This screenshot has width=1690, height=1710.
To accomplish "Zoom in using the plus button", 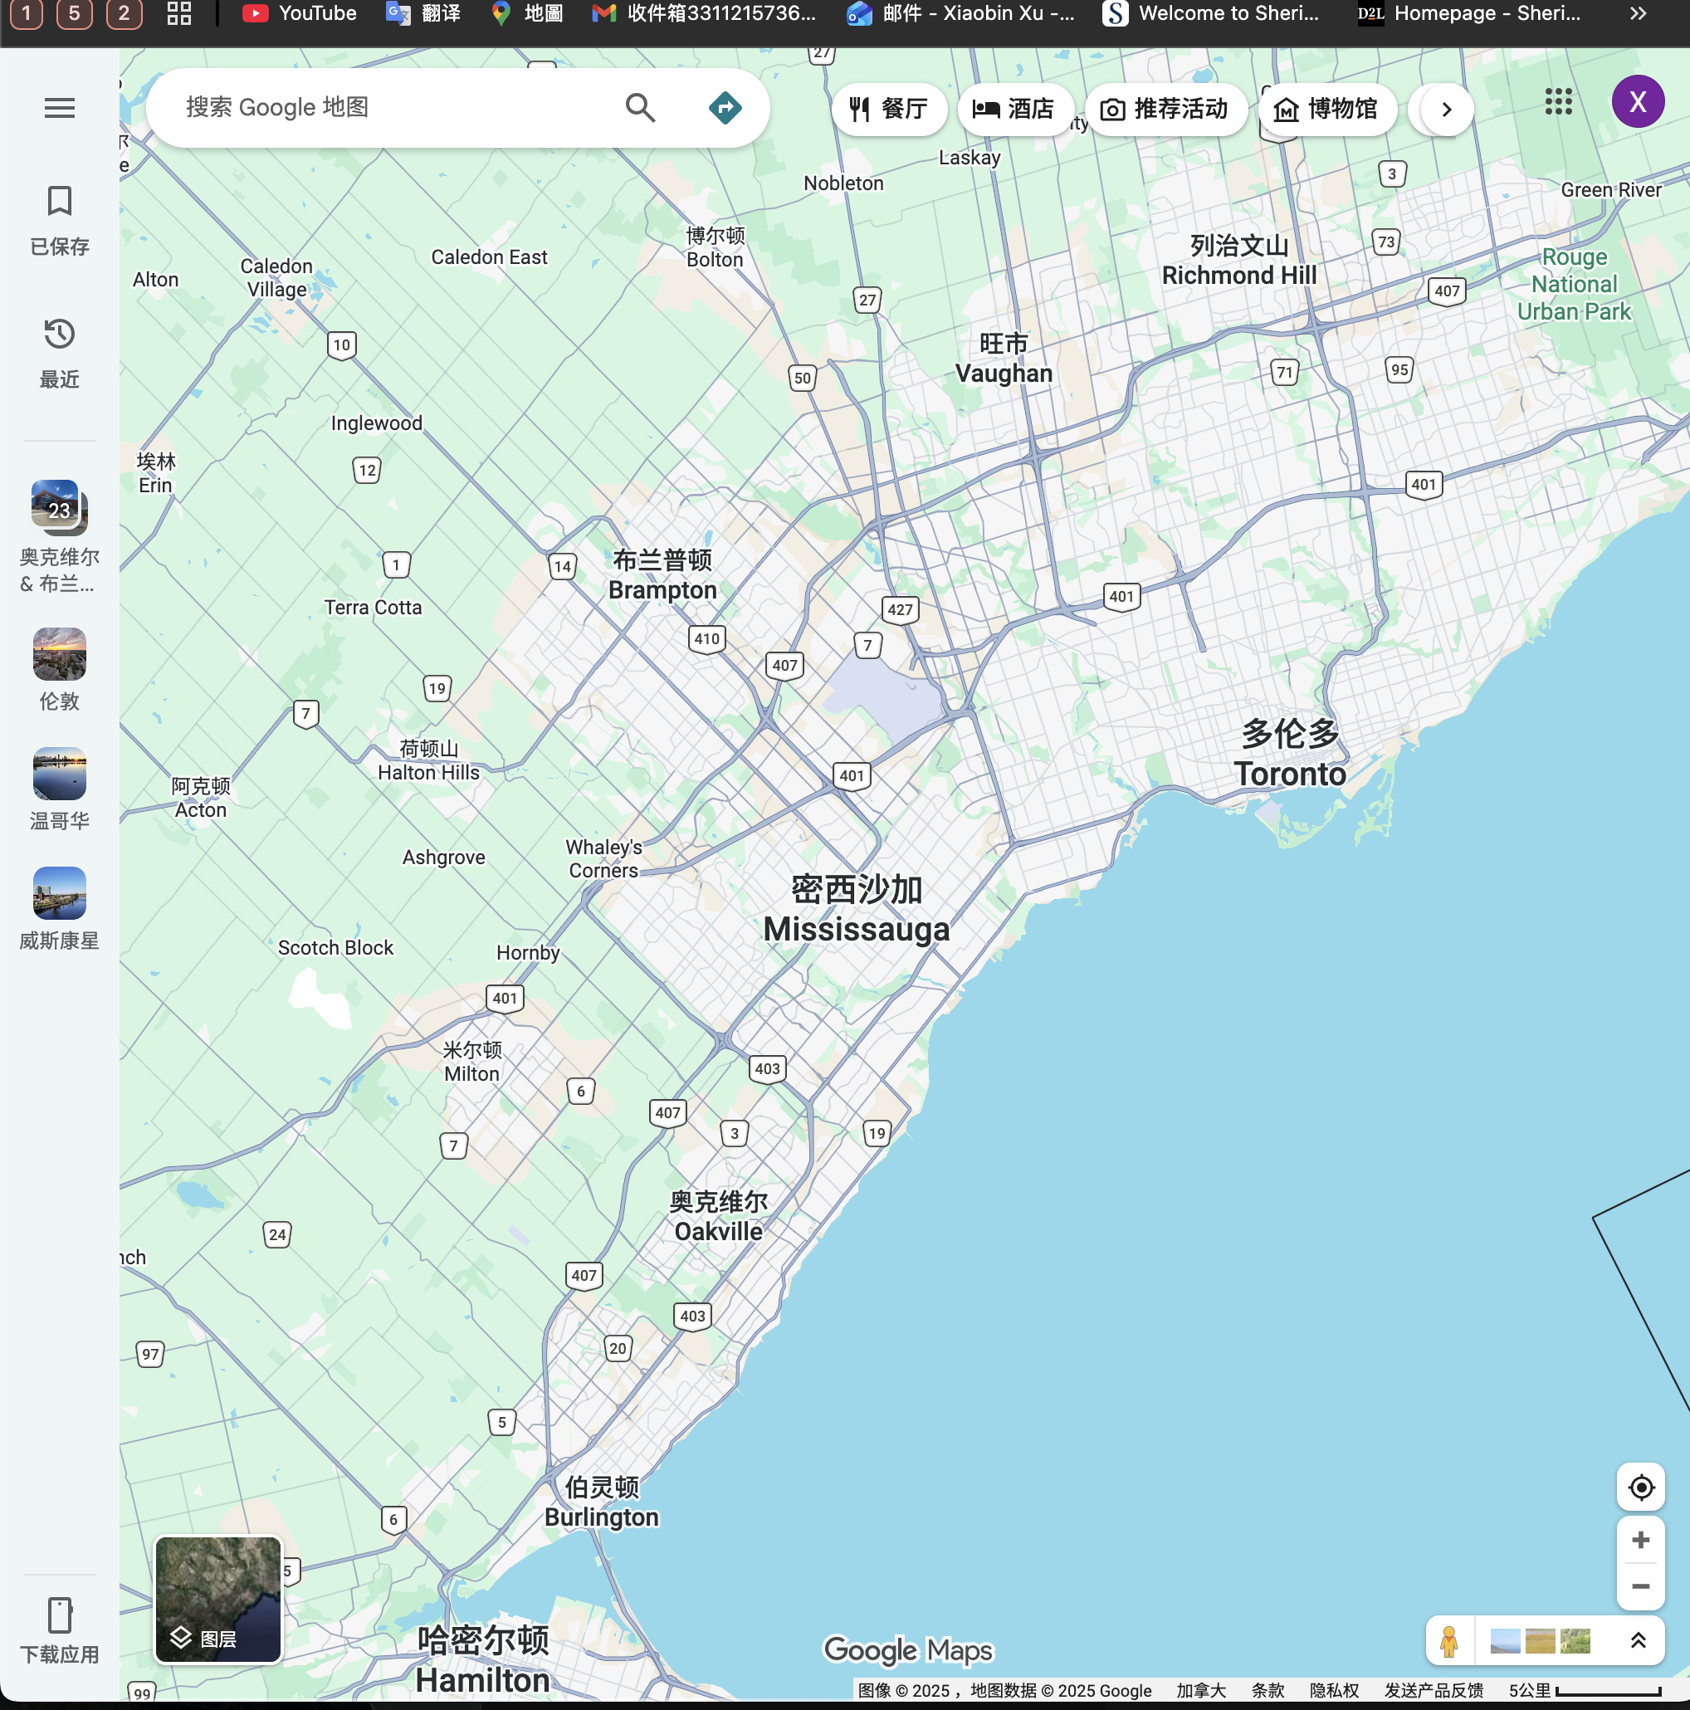I will tap(1639, 1540).
